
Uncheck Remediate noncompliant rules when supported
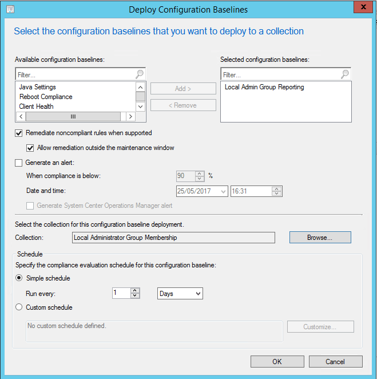19,133
